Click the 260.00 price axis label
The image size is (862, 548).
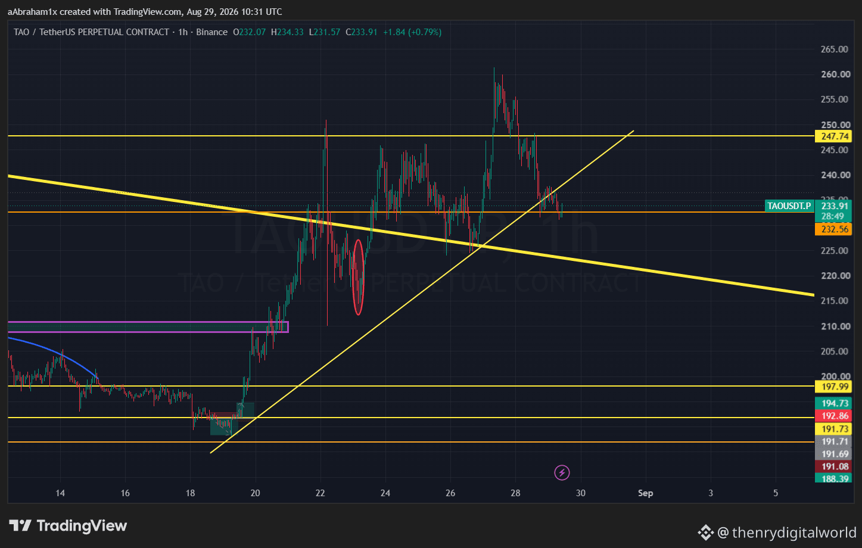[835, 74]
